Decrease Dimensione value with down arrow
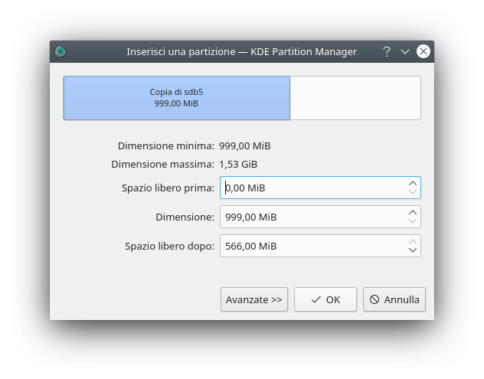The width and height of the screenshot is (484, 379). 413,221
